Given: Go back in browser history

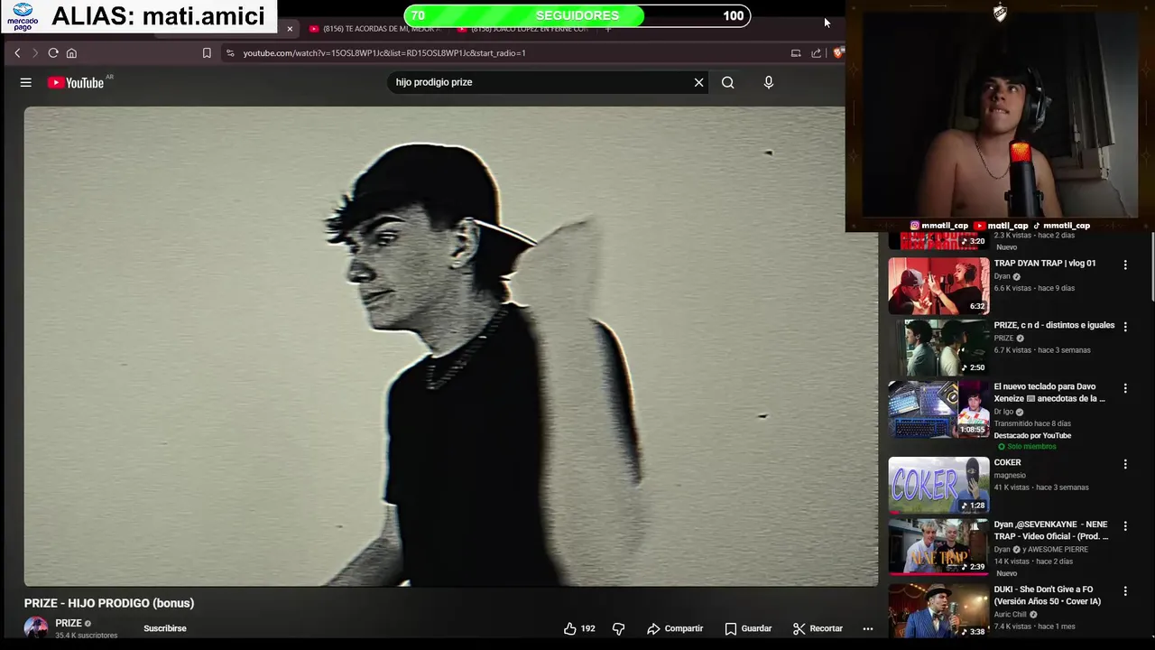Looking at the screenshot, I should click(17, 53).
